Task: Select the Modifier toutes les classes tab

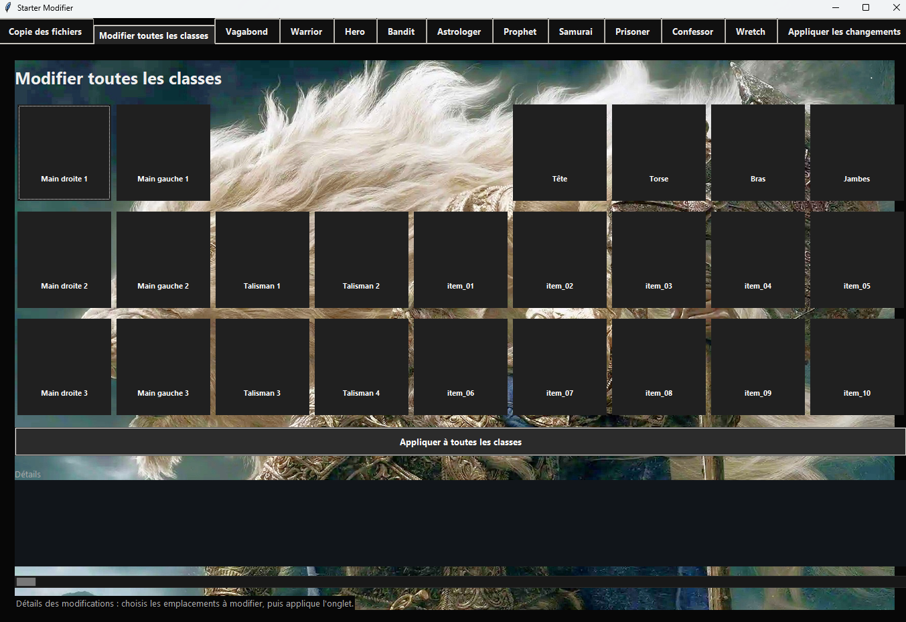Action: 154,35
